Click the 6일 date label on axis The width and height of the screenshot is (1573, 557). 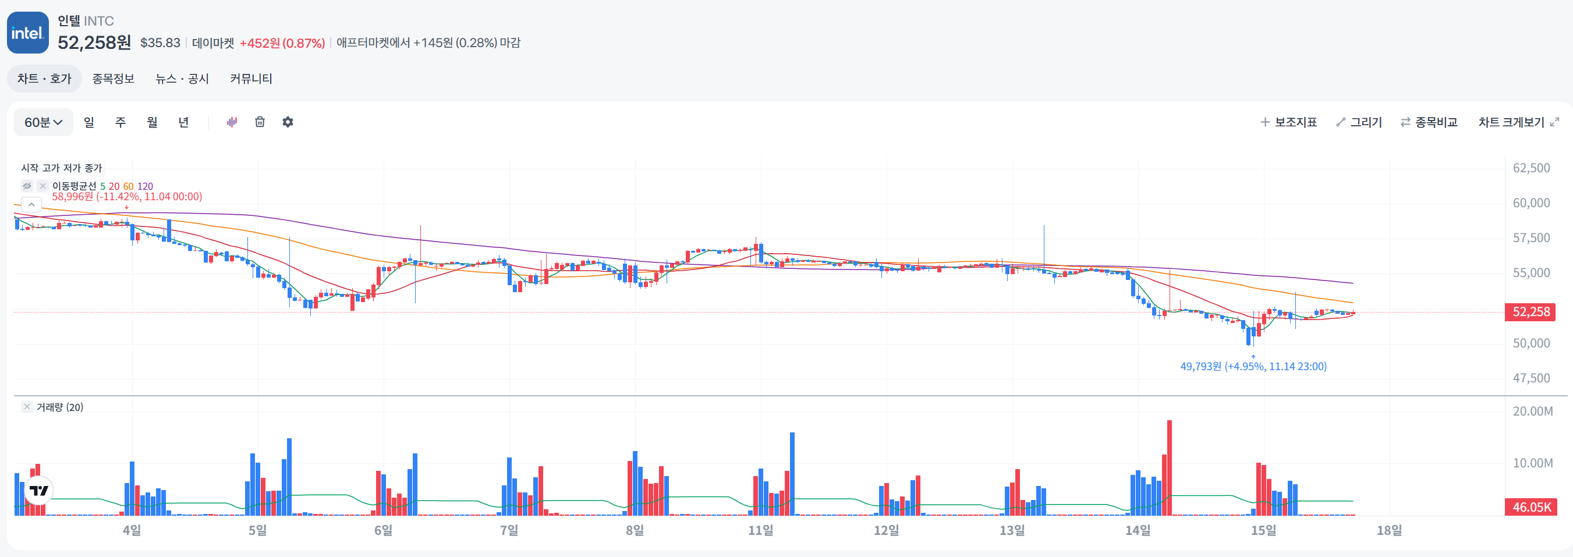(x=384, y=530)
